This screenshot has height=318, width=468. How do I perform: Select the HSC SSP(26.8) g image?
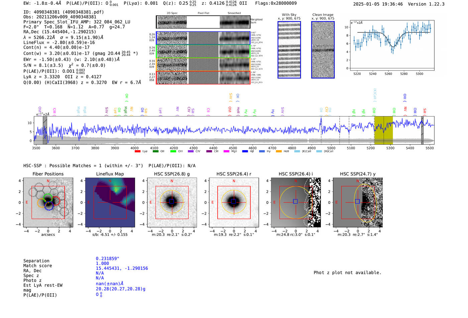(172, 203)
